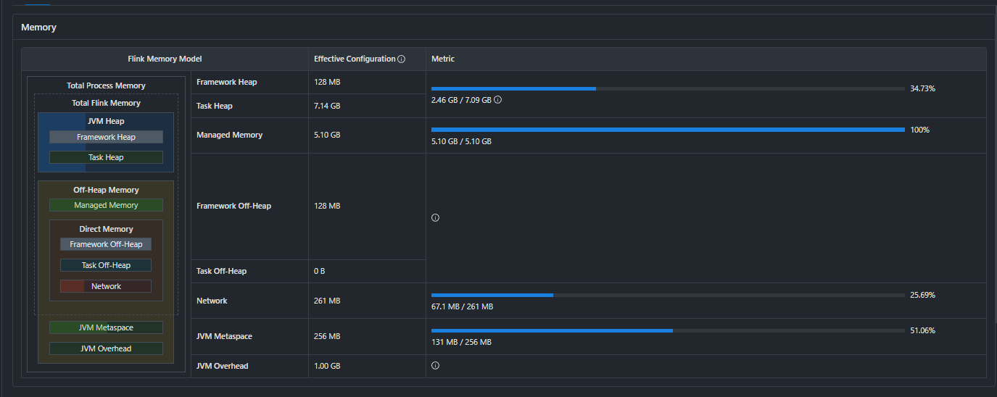Click info icon in Framework Off-Heap metric cell

point(435,217)
